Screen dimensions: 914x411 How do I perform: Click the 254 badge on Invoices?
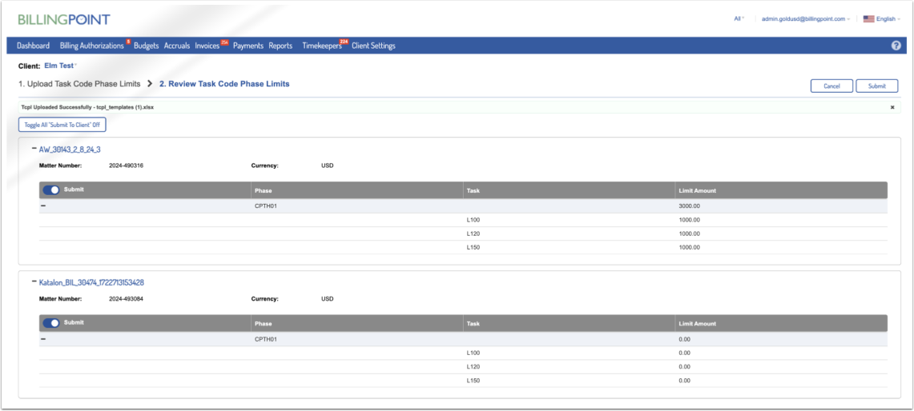click(224, 42)
